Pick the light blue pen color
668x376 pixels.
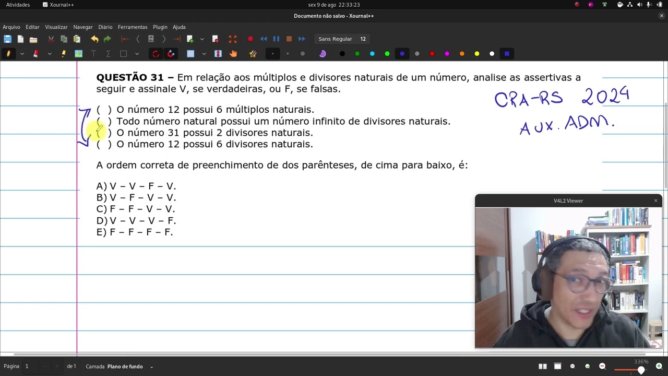[x=372, y=54]
